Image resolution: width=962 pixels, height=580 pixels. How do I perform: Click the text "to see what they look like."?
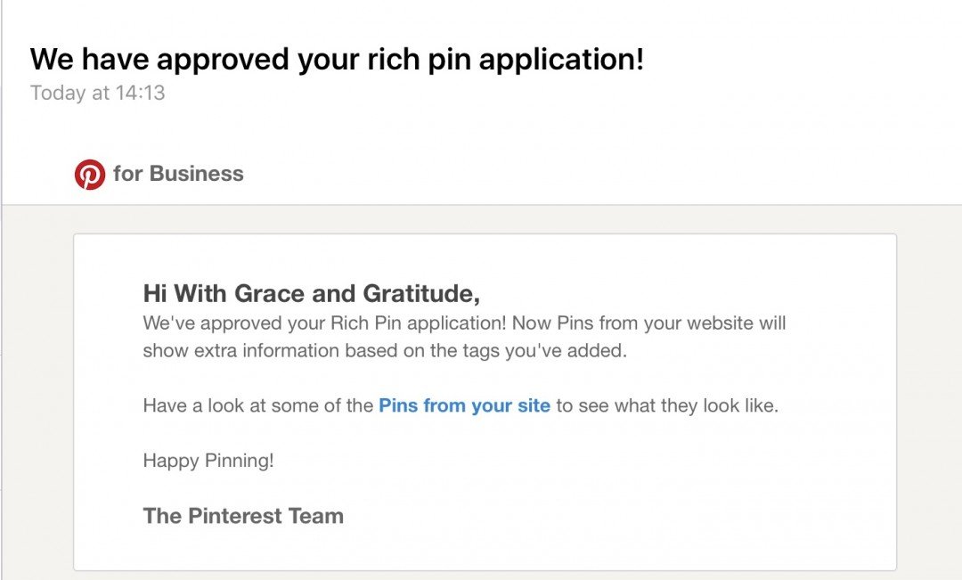point(667,406)
